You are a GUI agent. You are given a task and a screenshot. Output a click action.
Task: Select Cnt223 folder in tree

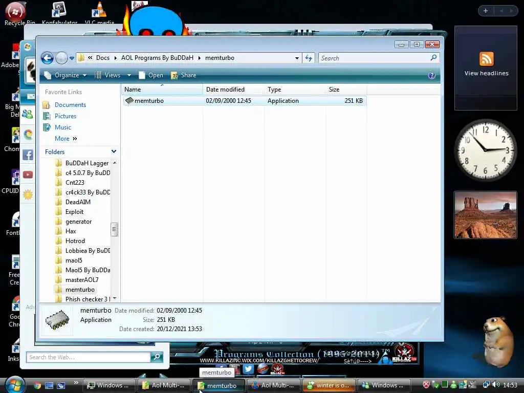pyautogui.click(x=75, y=183)
